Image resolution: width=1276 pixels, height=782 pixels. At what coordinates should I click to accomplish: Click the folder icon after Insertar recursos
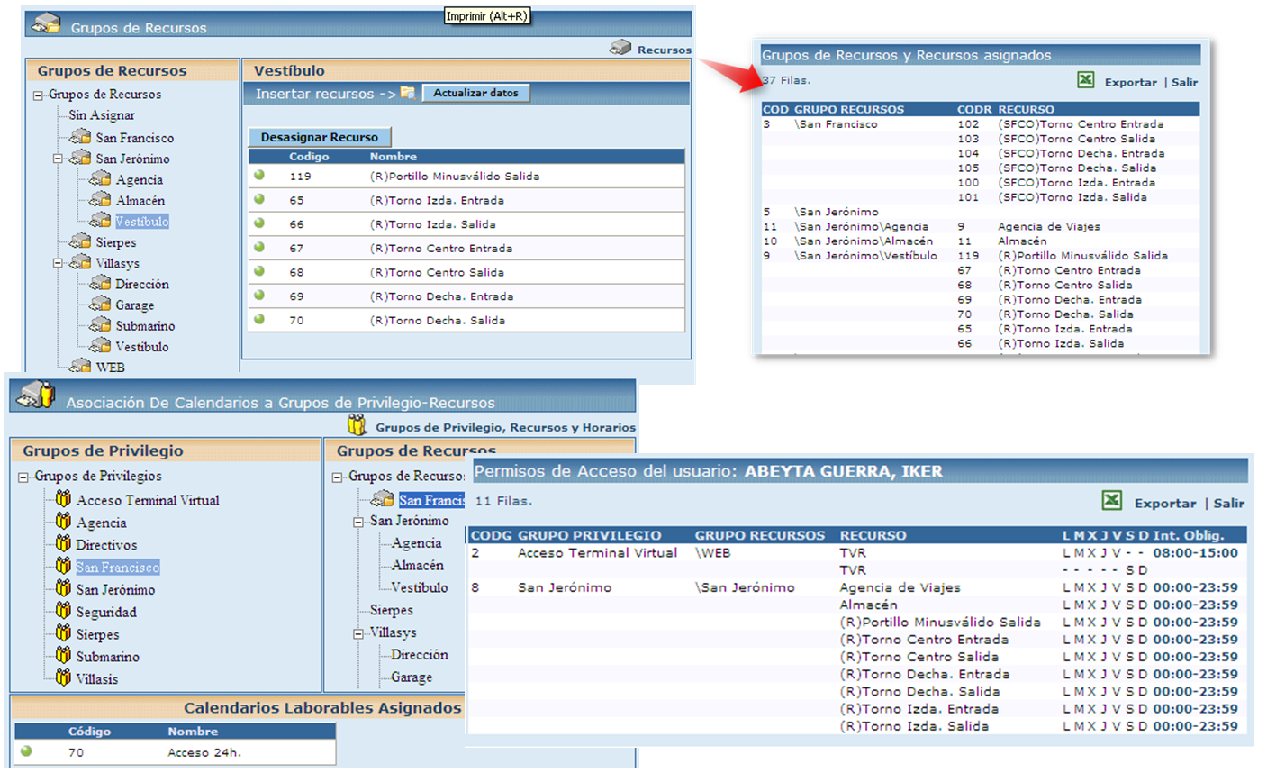click(408, 93)
